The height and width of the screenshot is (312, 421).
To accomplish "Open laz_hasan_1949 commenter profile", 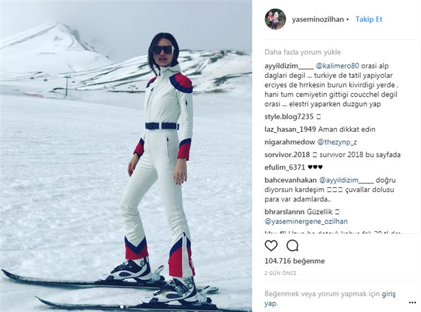I will tap(290, 129).
